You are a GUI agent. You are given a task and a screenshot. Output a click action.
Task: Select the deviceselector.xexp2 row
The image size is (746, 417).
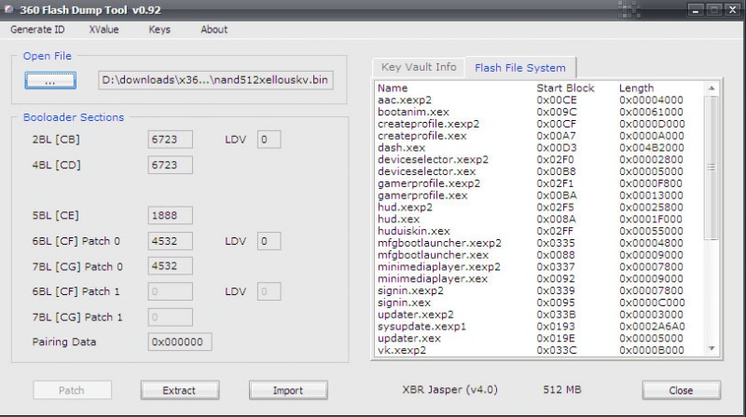539,159
